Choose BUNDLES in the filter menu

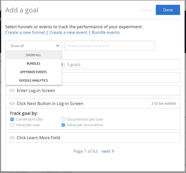[x=34, y=63]
